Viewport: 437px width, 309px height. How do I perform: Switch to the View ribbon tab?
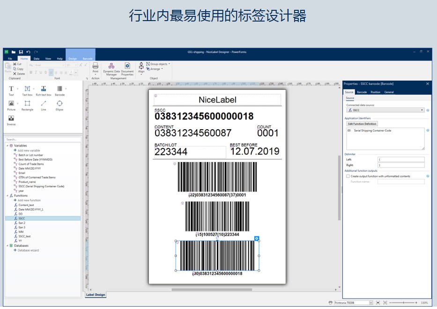[48, 59]
